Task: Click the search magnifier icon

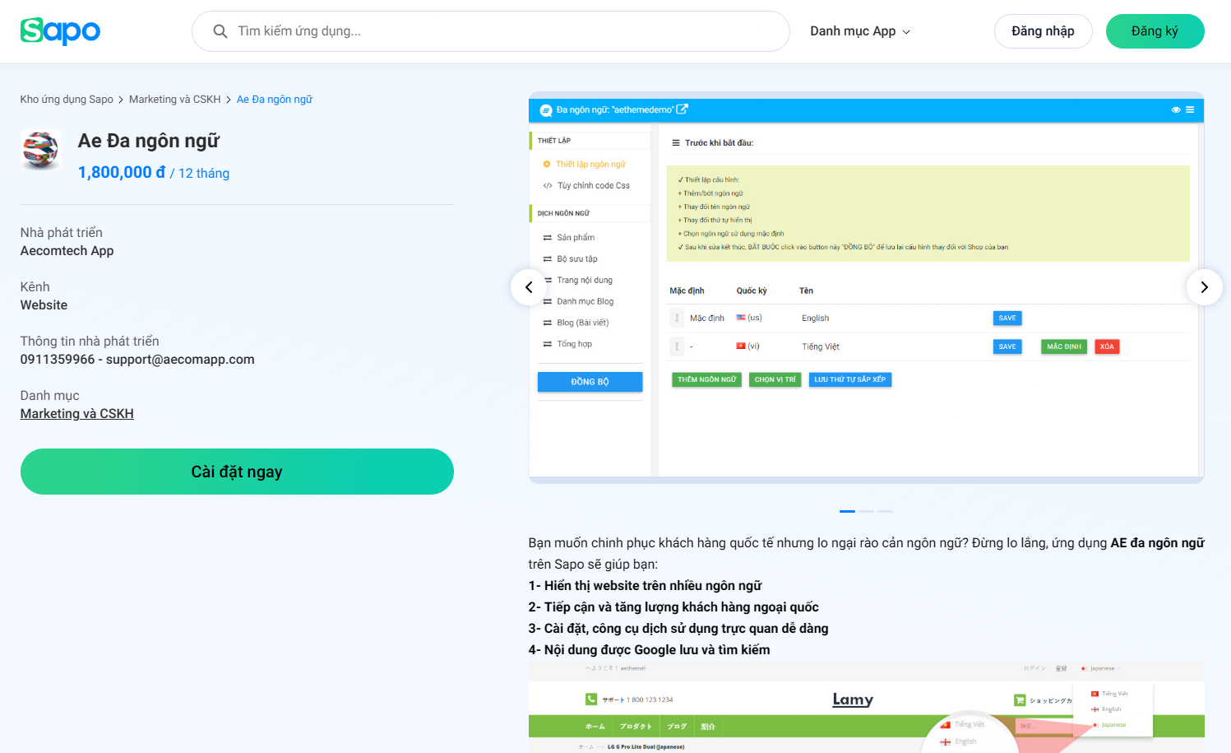Action: click(x=220, y=31)
